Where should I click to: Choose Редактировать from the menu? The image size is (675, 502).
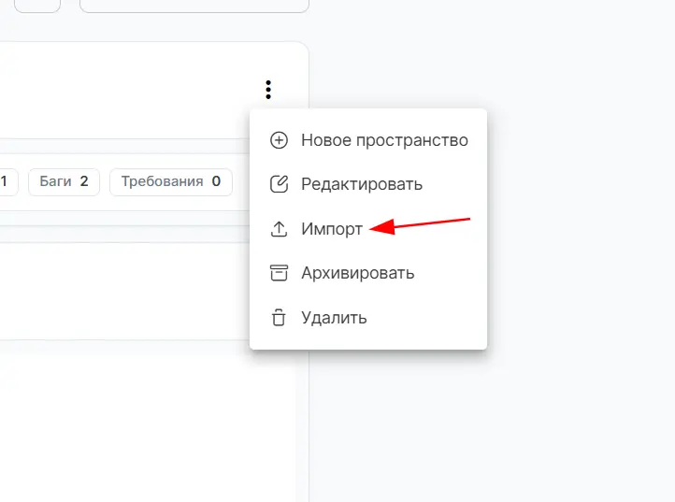pos(368,184)
